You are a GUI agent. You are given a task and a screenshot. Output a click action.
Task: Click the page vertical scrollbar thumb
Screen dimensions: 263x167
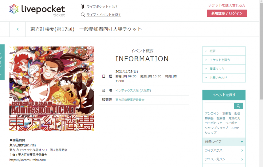[x=261, y=50]
